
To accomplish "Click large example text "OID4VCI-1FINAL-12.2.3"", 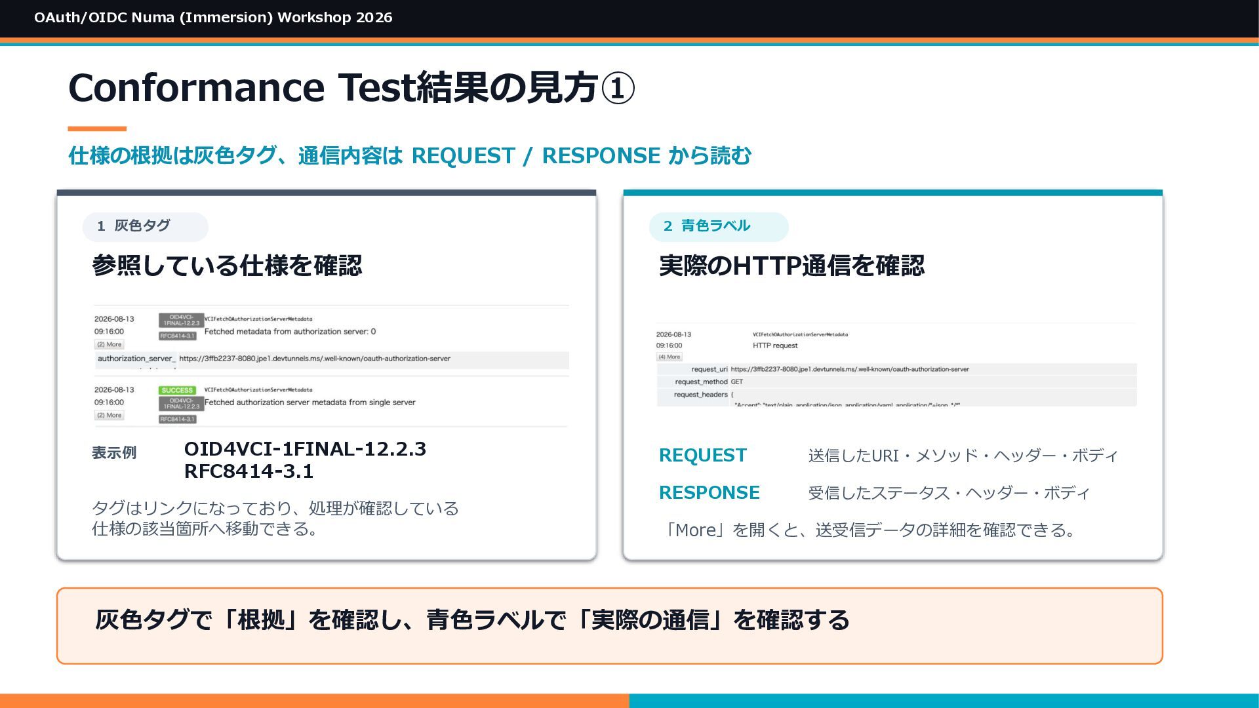I will click(x=305, y=449).
